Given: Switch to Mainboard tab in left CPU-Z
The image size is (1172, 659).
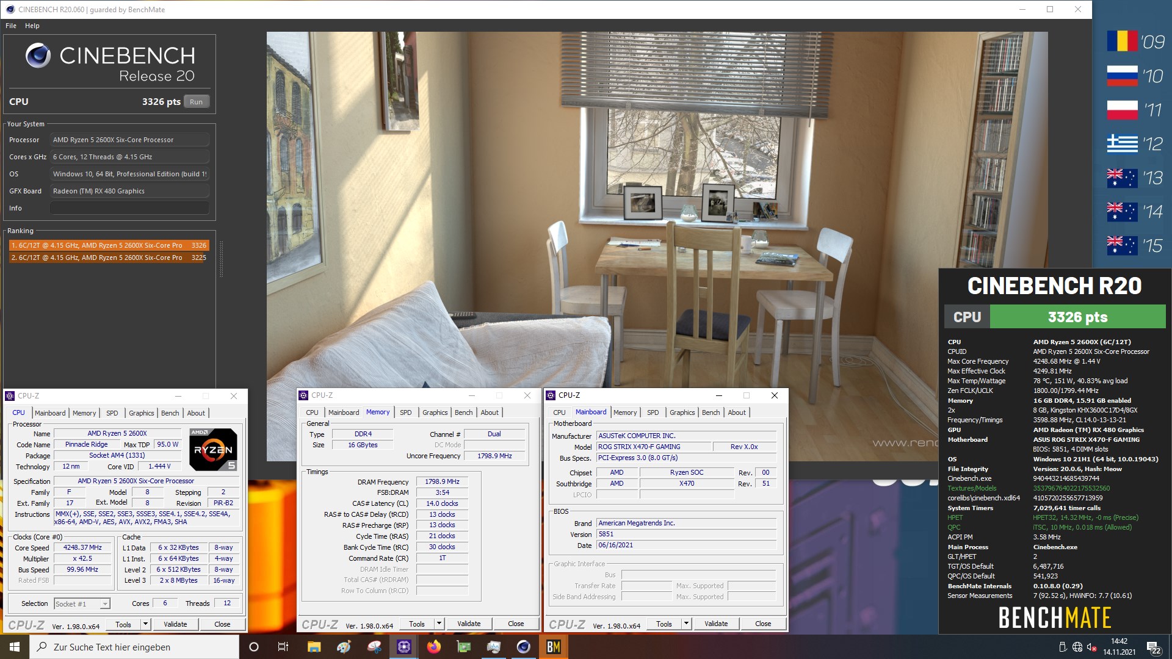Looking at the screenshot, I should (x=50, y=413).
